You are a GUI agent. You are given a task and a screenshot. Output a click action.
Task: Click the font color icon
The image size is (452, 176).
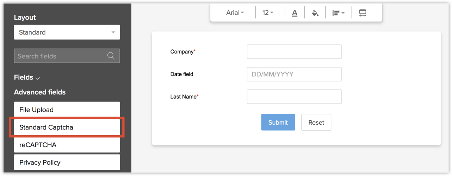pyautogui.click(x=295, y=13)
